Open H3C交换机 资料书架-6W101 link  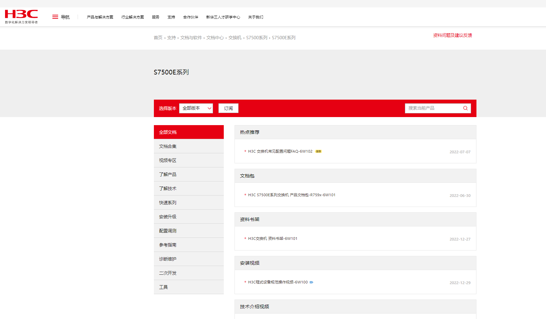(x=272, y=238)
